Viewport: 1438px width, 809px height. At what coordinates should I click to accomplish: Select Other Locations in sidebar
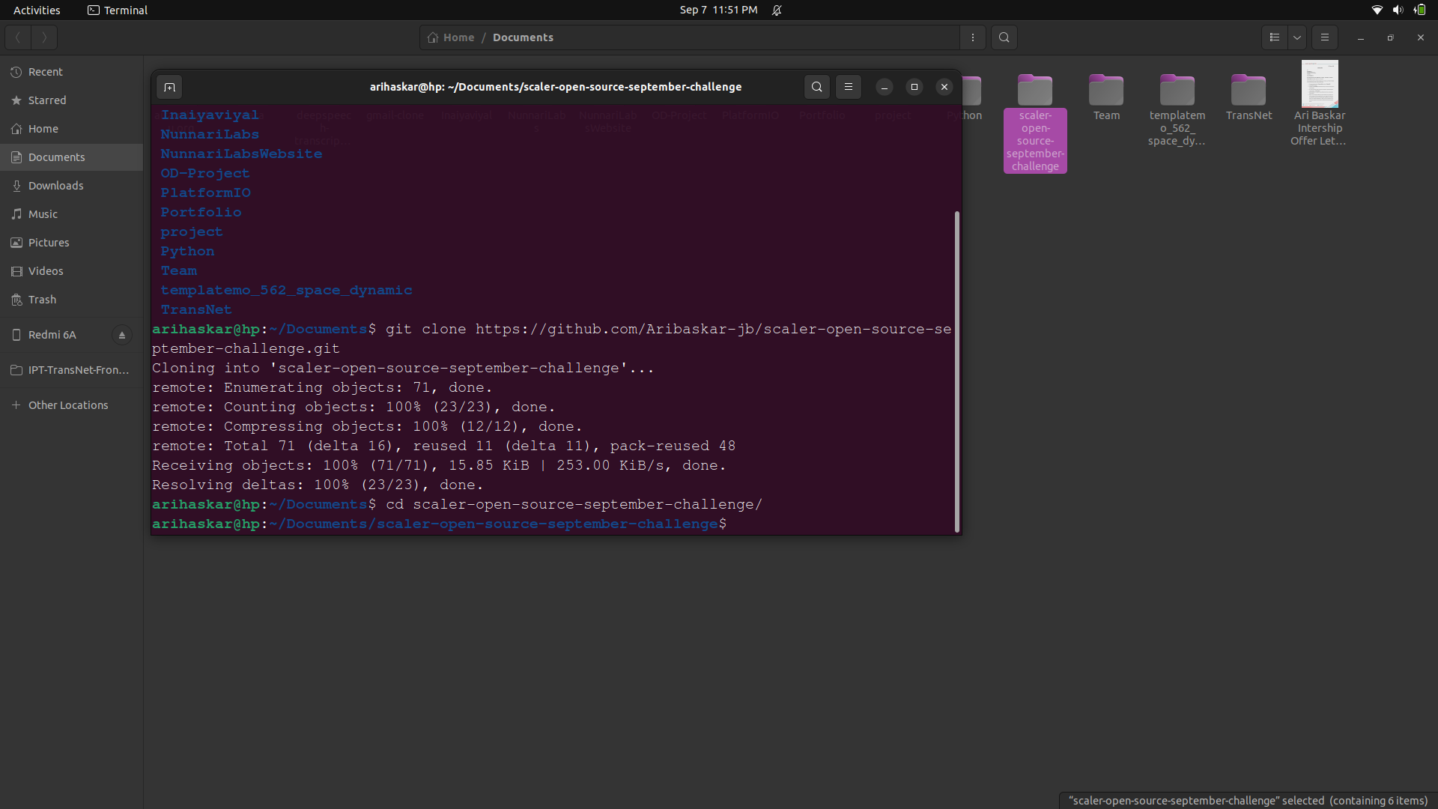pyautogui.click(x=67, y=404)
